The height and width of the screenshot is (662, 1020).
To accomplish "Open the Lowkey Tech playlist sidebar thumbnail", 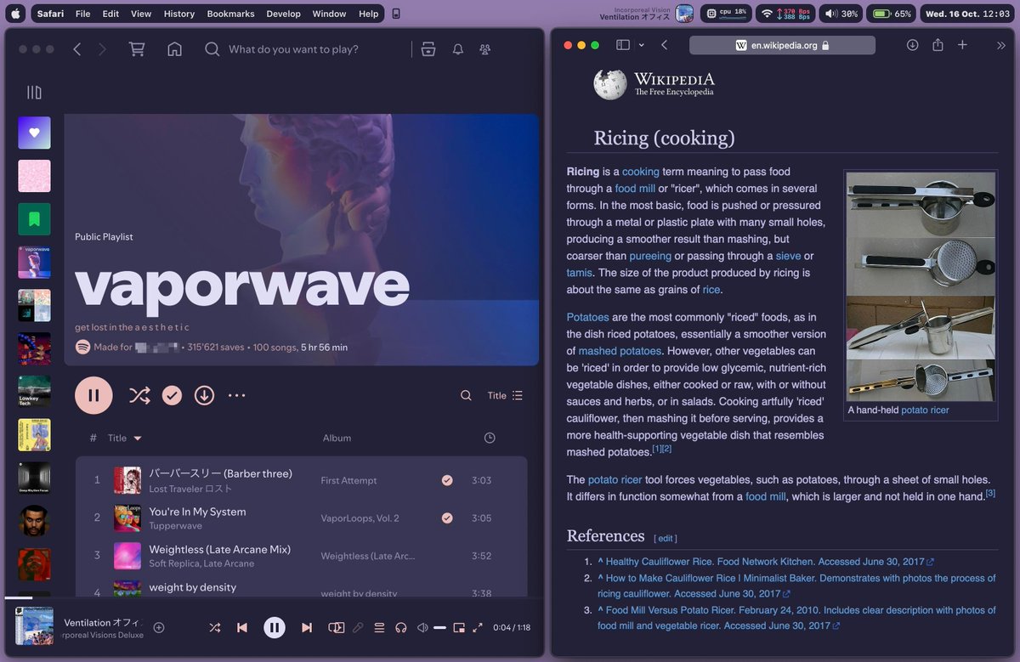I will 34,392.
